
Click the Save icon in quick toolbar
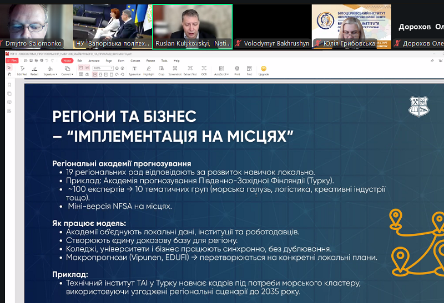click(31, 60)
